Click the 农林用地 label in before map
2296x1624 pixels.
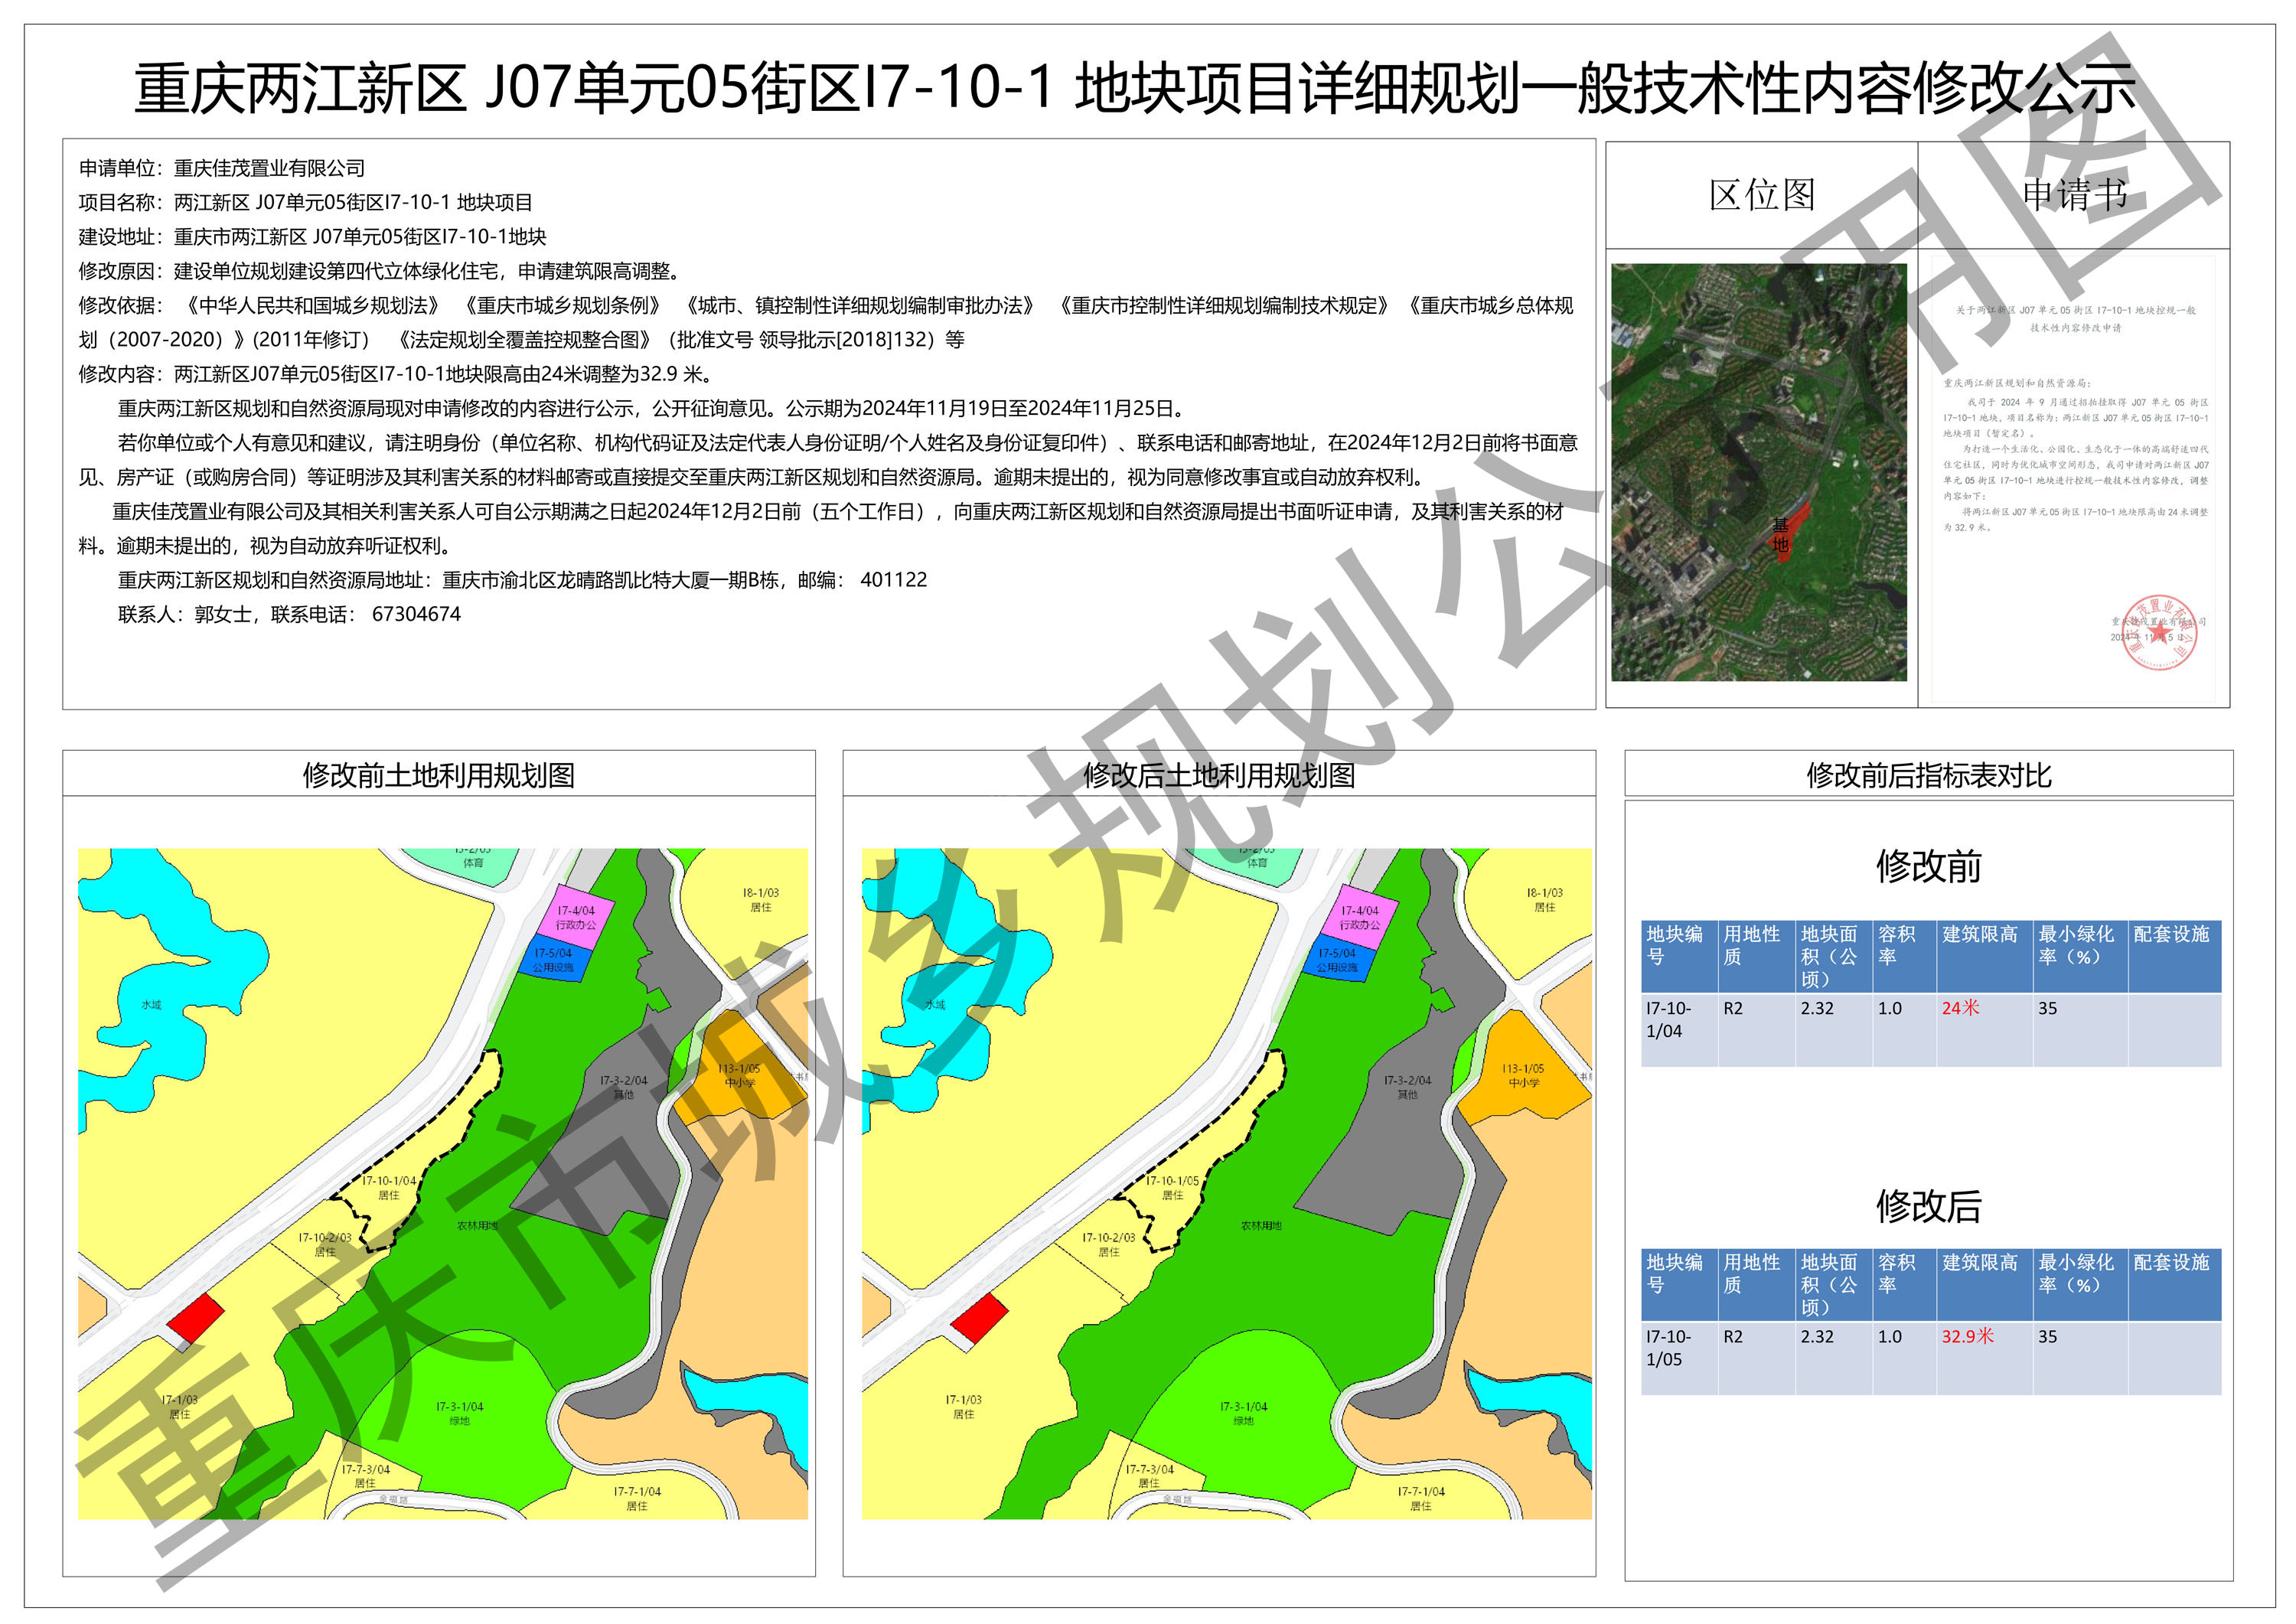click(x=477, y=1225)
